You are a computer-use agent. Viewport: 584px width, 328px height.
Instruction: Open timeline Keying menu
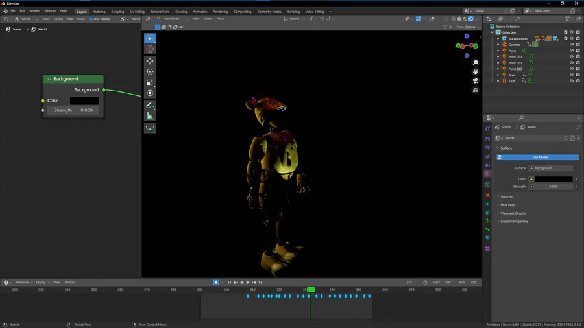(x=42, y=282)
